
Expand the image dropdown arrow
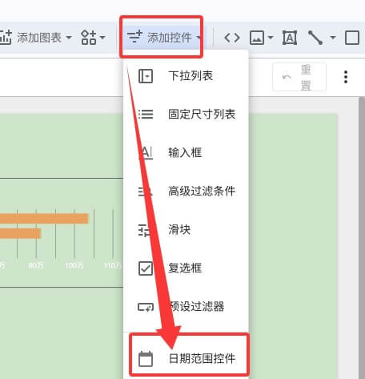(x=271, y=38)
